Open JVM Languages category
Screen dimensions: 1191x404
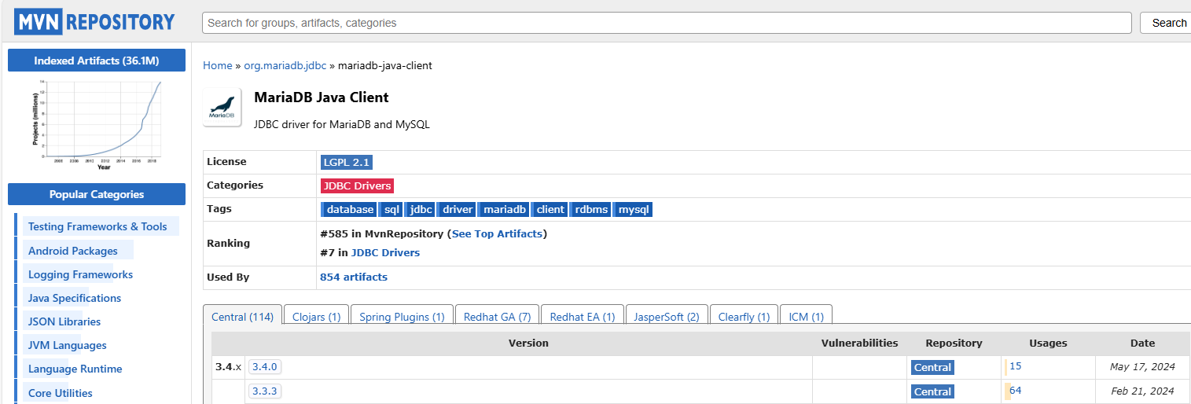click(68, 345)
